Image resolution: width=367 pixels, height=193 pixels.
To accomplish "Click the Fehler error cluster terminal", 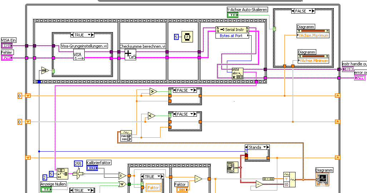I will (x=7, y=58).
